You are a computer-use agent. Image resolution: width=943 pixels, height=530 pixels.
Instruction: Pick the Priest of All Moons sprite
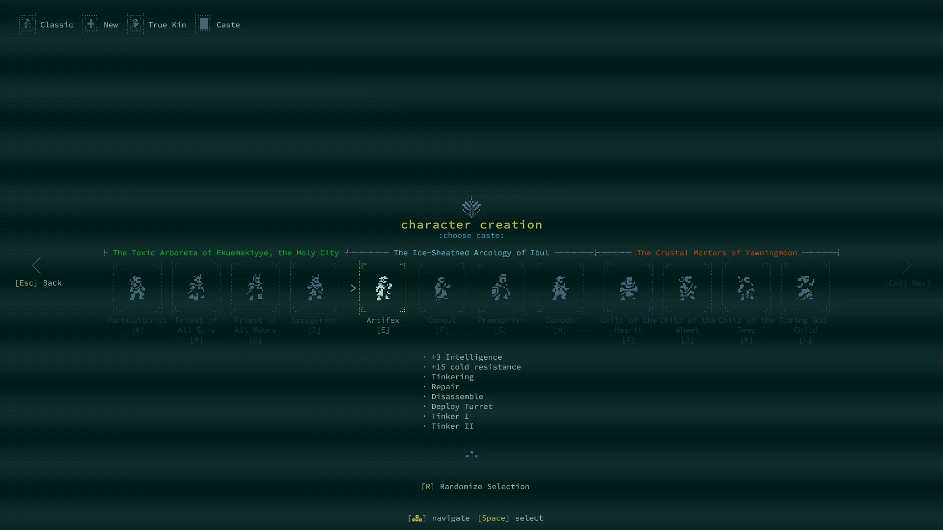point(255,288)
